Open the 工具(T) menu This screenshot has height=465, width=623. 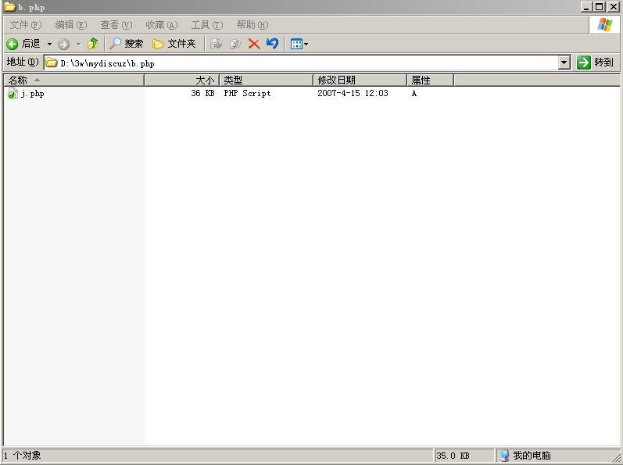point(207,25)
